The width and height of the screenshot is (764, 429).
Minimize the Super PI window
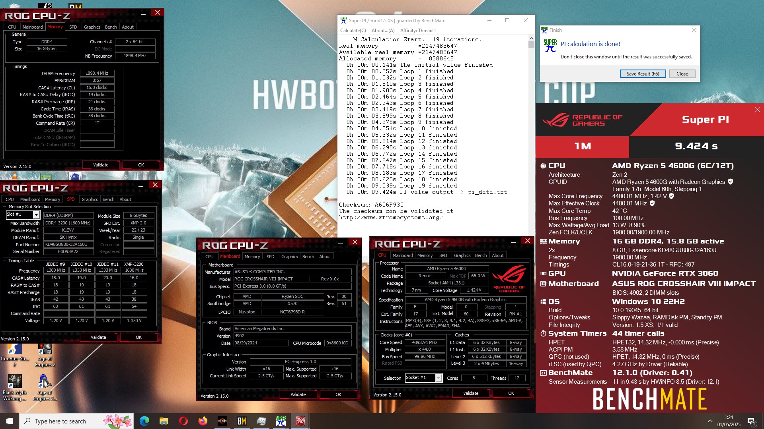(x=489, y=21)
